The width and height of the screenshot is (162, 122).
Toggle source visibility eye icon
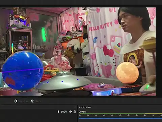pyautogui.click(x=70, y=111)
